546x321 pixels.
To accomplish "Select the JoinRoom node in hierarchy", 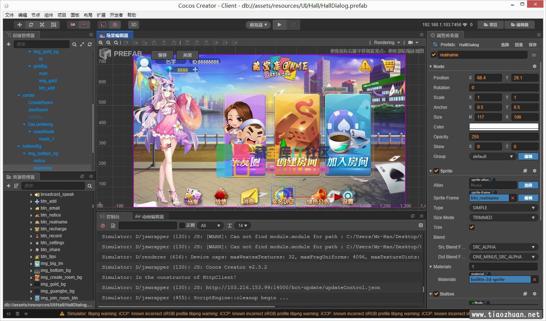I will click(38, 110).
